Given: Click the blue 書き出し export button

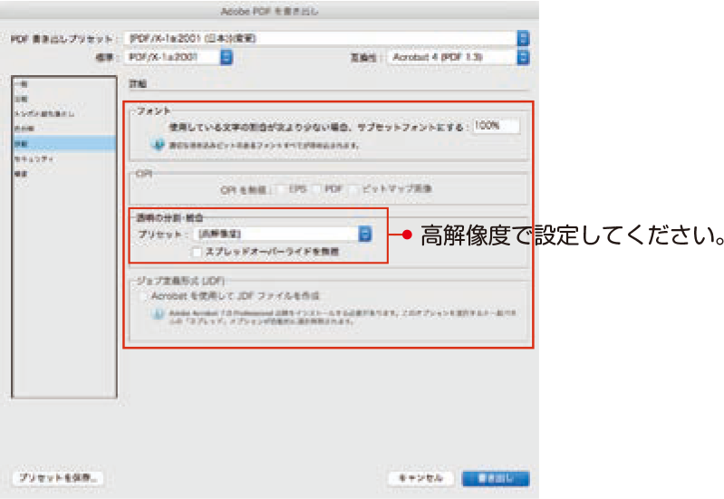Looking at the screenshot, I should (x=496, y=478).
